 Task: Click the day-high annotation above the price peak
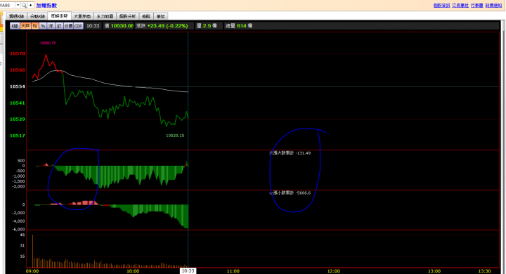pyautogui.click(x=48, y=43)
